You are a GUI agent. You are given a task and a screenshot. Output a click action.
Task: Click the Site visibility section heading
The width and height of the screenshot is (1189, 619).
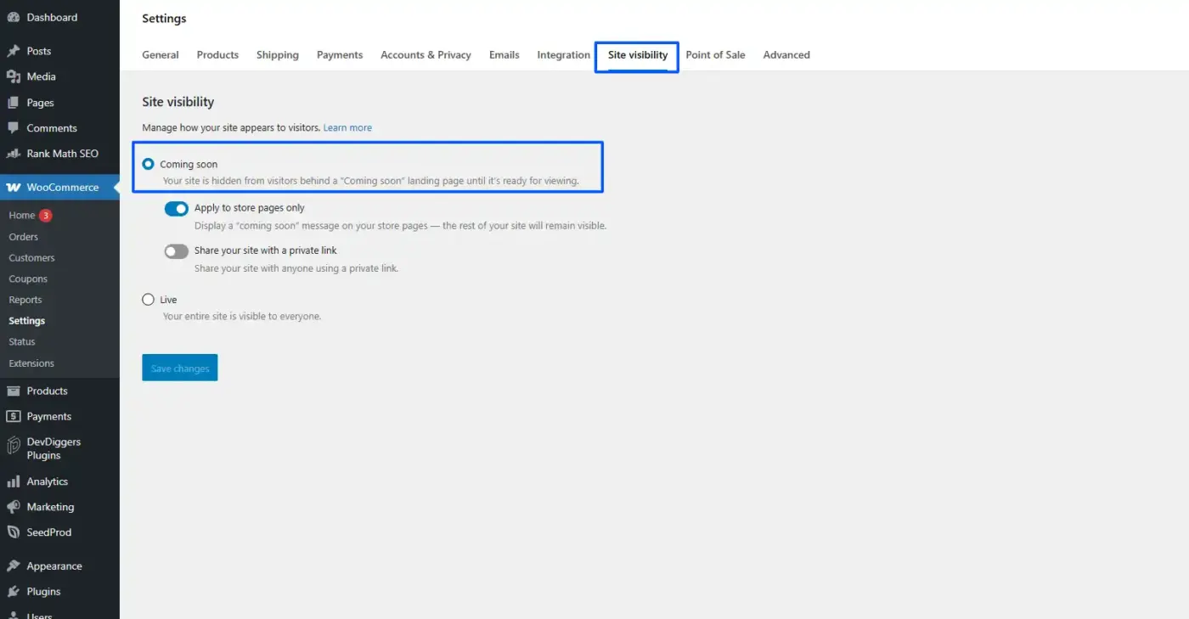click(x=178, y=102)
